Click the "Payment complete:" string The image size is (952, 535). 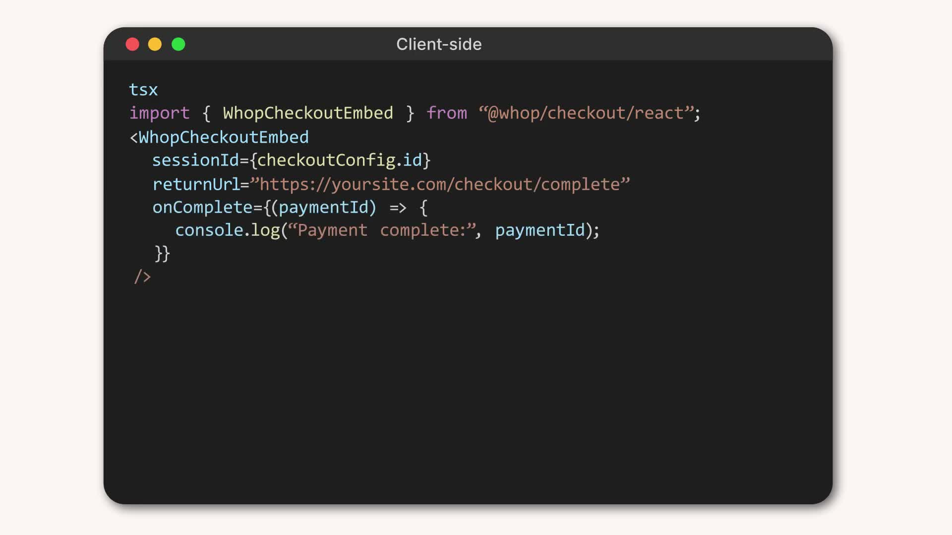pos(382,230)
